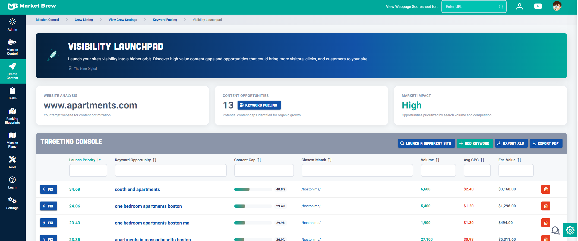Go to Keyword Fueling breadcrumb

coord(165,20)
